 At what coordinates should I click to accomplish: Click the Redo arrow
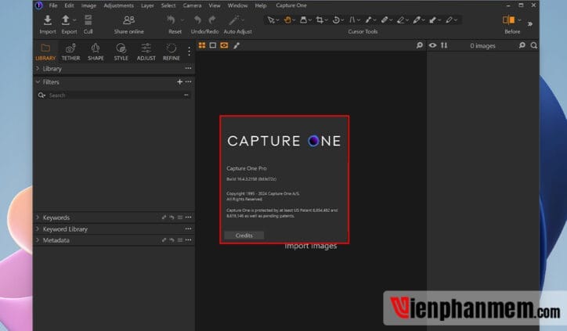pos(212,20)
